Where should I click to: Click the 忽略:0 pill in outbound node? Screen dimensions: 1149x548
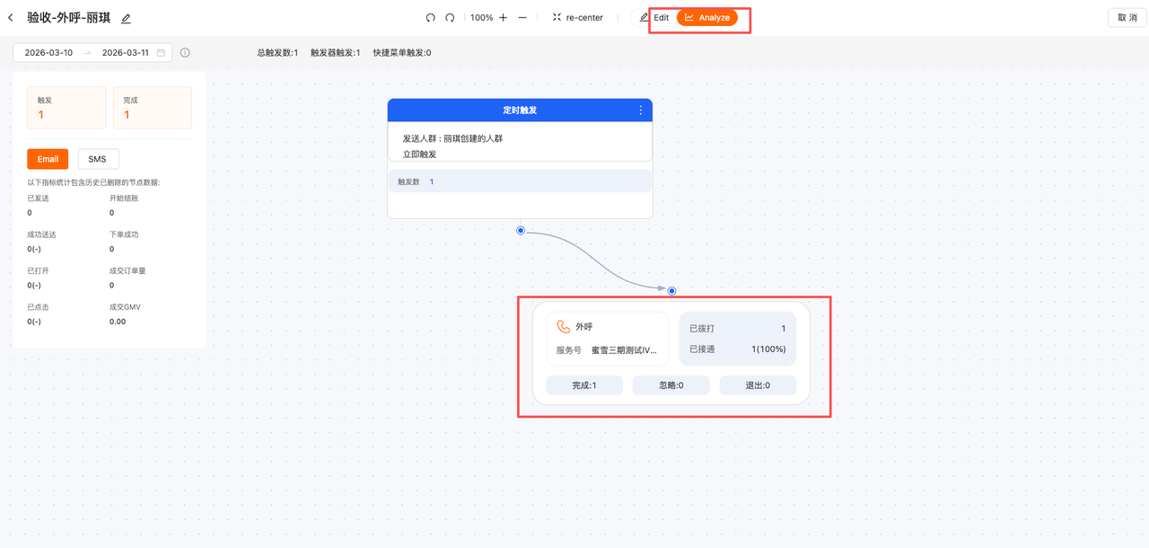tap(671, 385)
